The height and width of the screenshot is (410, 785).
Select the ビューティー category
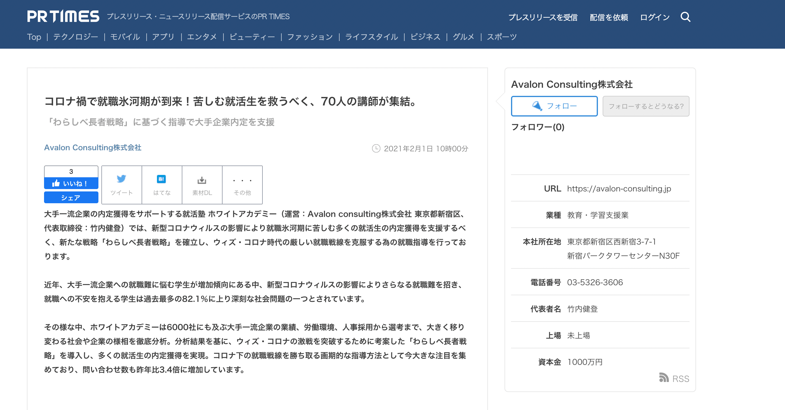tap(252, 37)
